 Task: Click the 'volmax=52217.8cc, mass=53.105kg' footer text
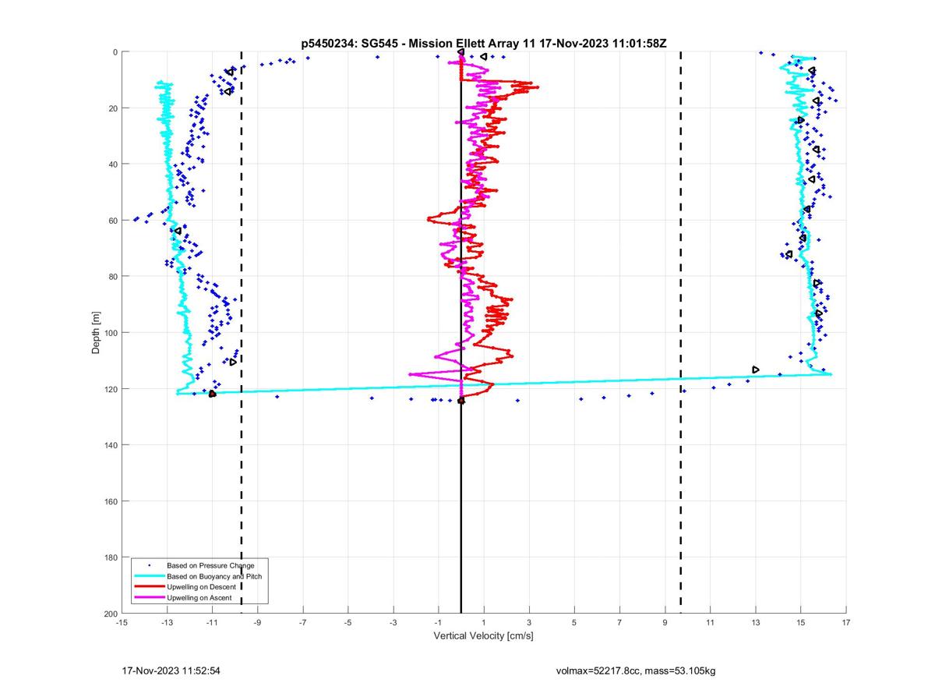[636, 671]
